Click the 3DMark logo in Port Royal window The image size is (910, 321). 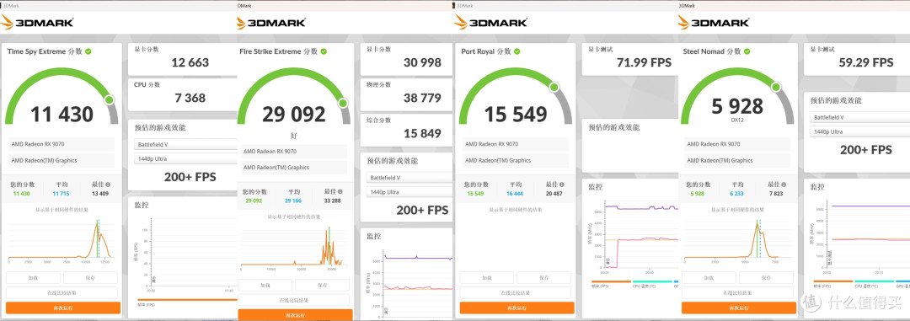click(x=491, y=23)
